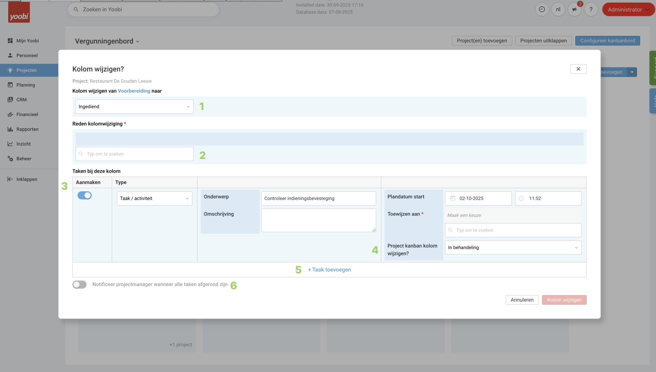
Task: Click the megaphone notifications icon
Action: 574,9
